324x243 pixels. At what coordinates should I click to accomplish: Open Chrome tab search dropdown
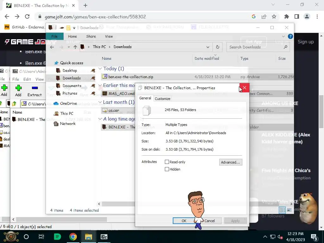pyautogui.click(x=273, y=4)
